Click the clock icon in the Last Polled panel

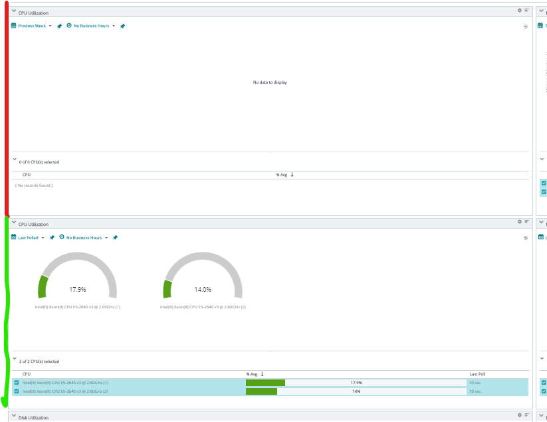(62, 237)
